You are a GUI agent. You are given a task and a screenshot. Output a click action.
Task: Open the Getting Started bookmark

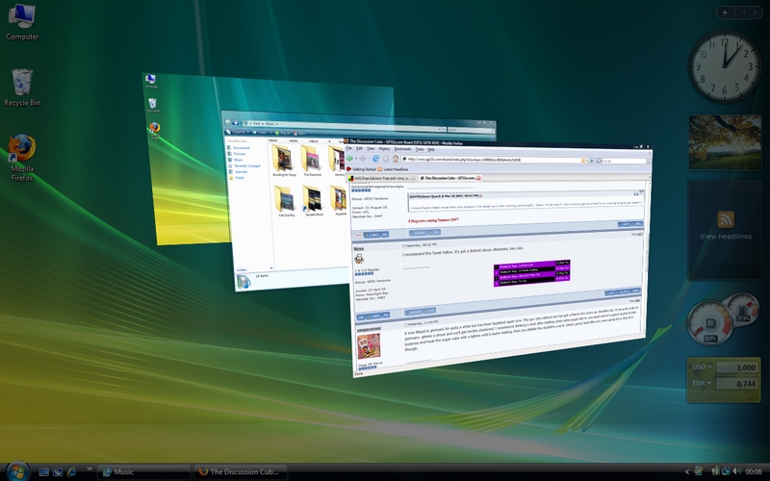(361, 169)
